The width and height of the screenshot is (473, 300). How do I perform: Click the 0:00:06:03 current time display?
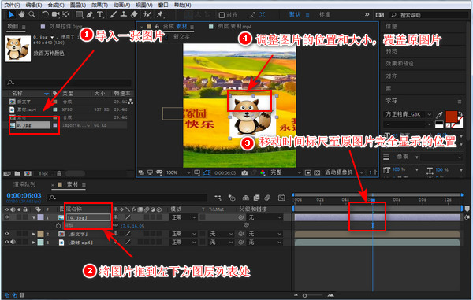(x=24, y=195)
